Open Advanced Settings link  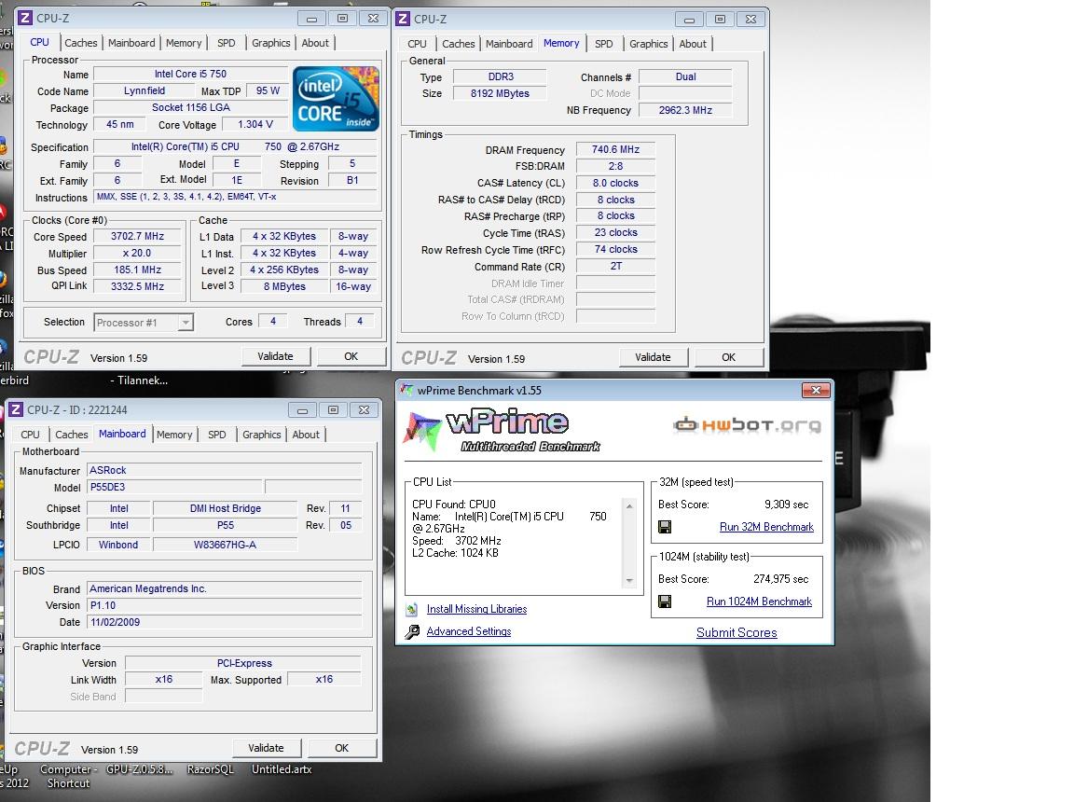[469, 631]
